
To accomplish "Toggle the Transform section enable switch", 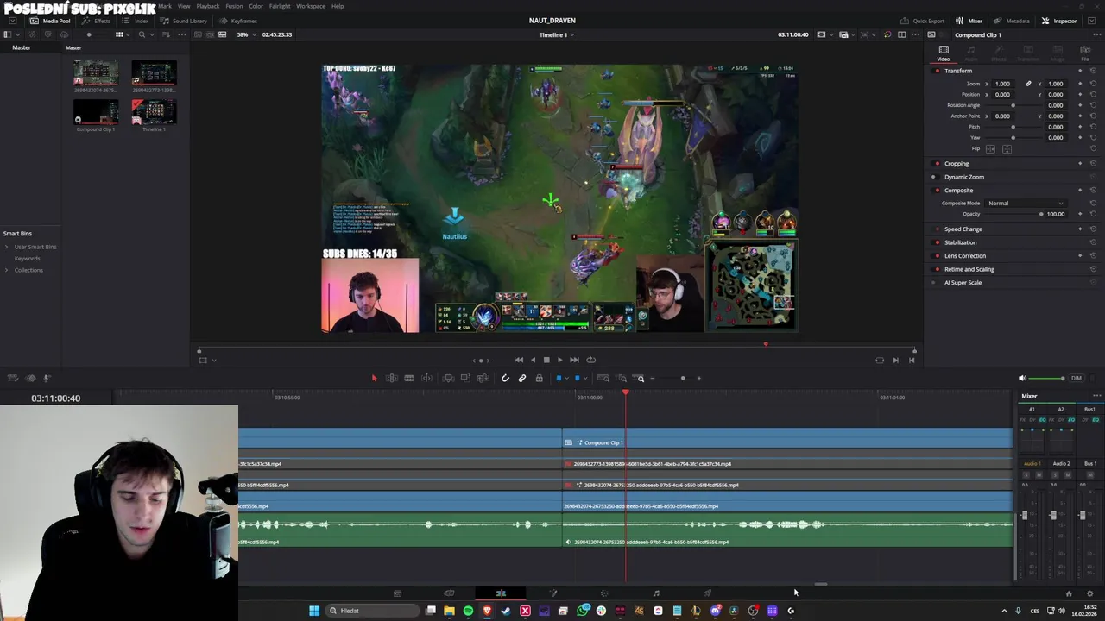I will click(938, 71).
